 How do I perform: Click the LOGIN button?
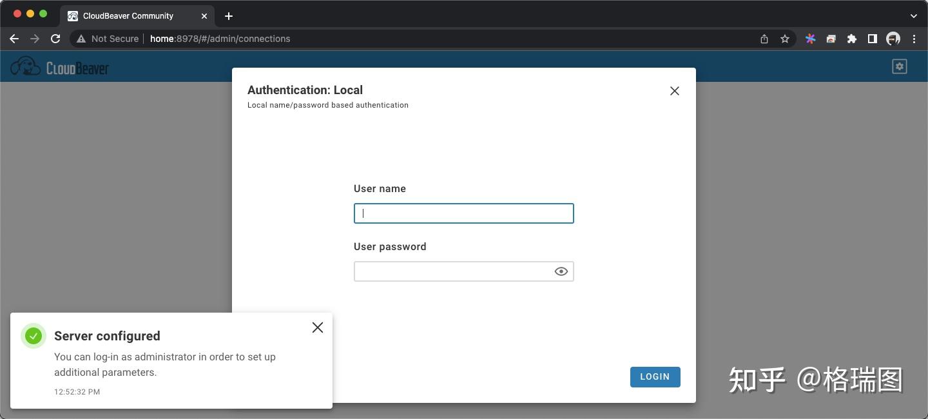click(655, 377)
